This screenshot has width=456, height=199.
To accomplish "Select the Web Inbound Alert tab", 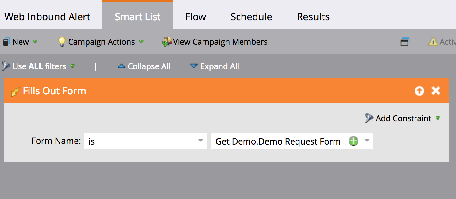I will tap(47, 17).
